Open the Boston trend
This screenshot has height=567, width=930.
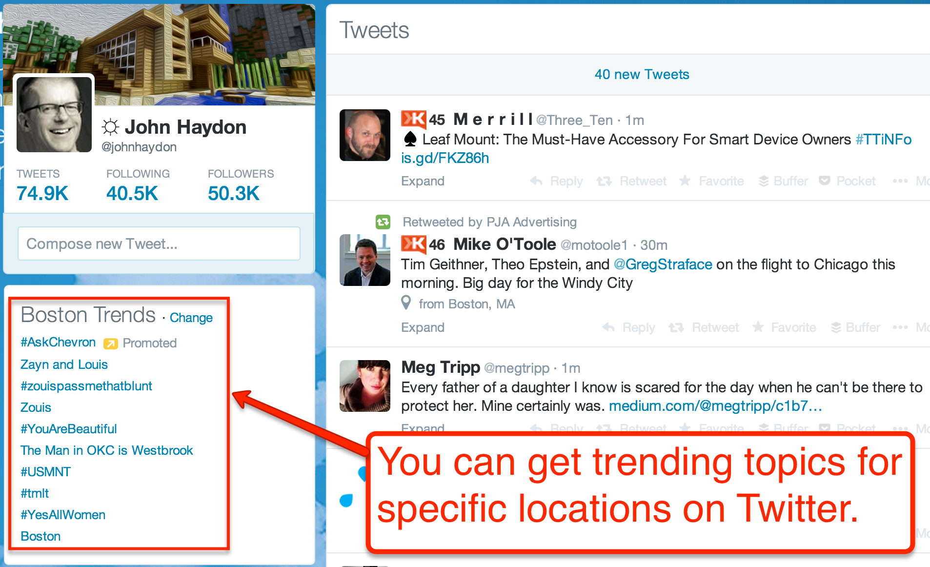(40, 536)
